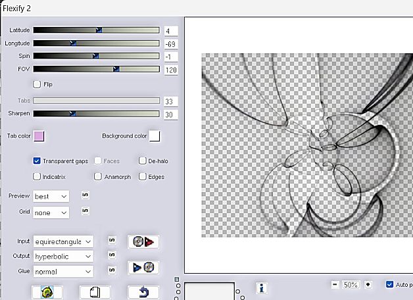Disable the Transparent gaps checkbox
The height and width of the screenshot is (300, 413).
(x=37, y=161)
